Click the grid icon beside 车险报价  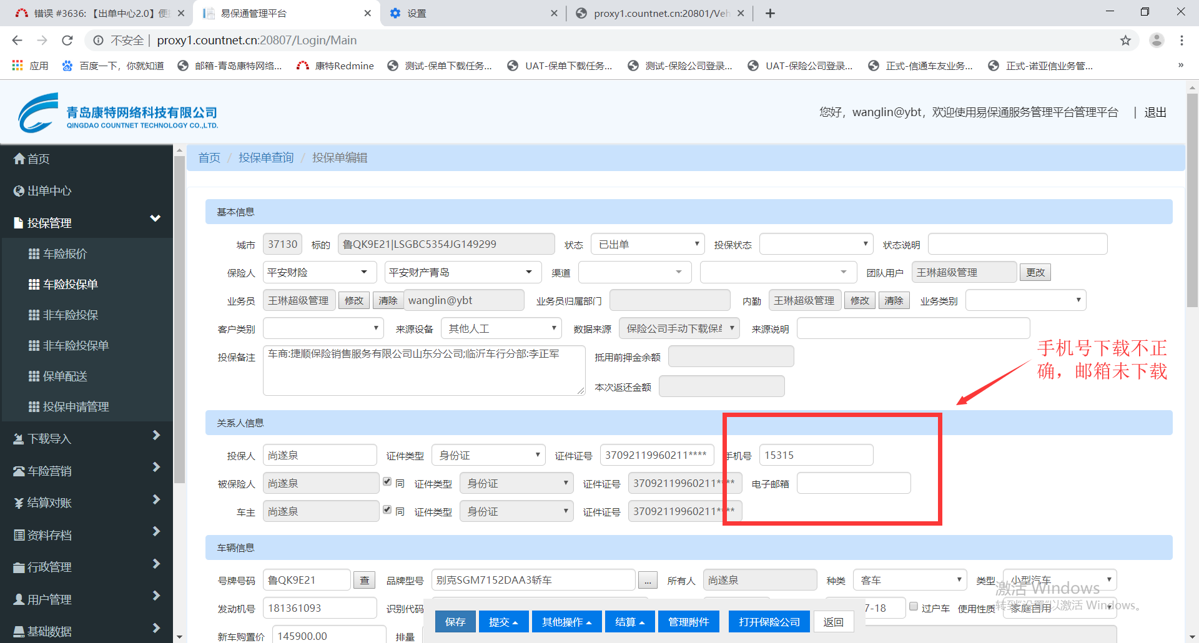pyautogui.click(x=34, y=254)
